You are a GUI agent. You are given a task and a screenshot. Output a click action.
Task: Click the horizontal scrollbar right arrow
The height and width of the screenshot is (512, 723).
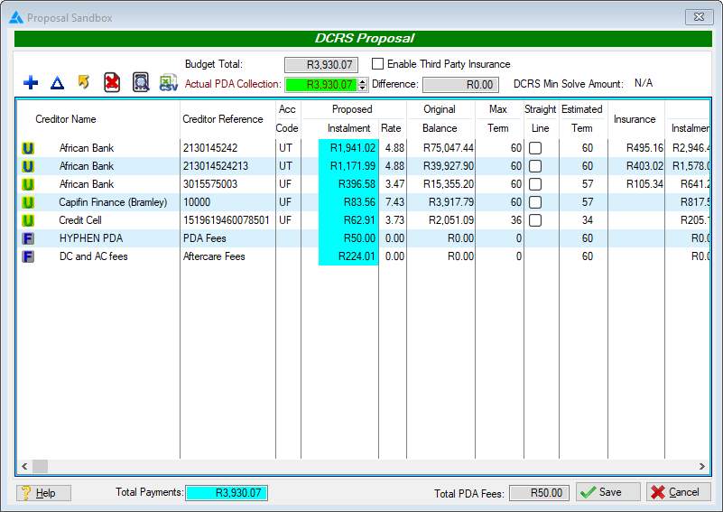[x=702, y=466]
